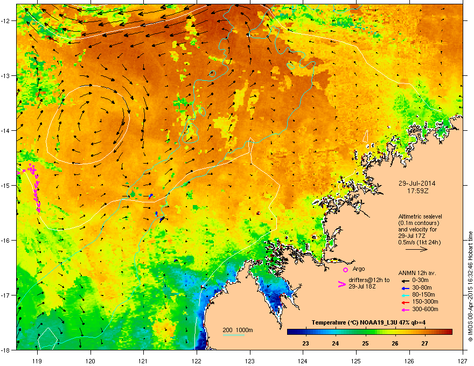Click the '150-300m' depth label

pos(425,301)
